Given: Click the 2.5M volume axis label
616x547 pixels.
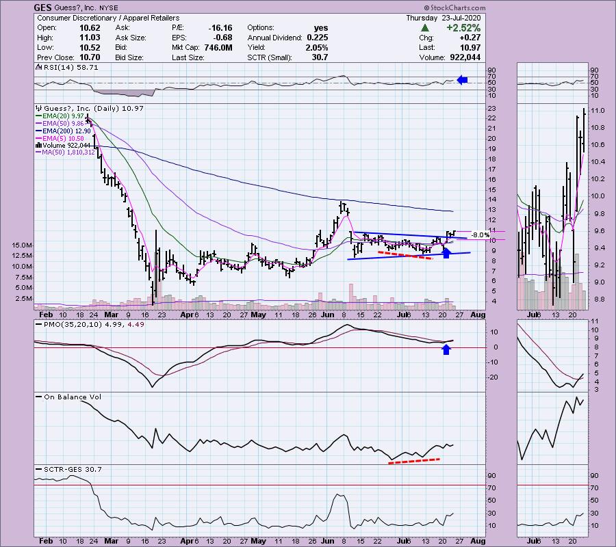Looking at the screenshot, I should pos(24,299).
